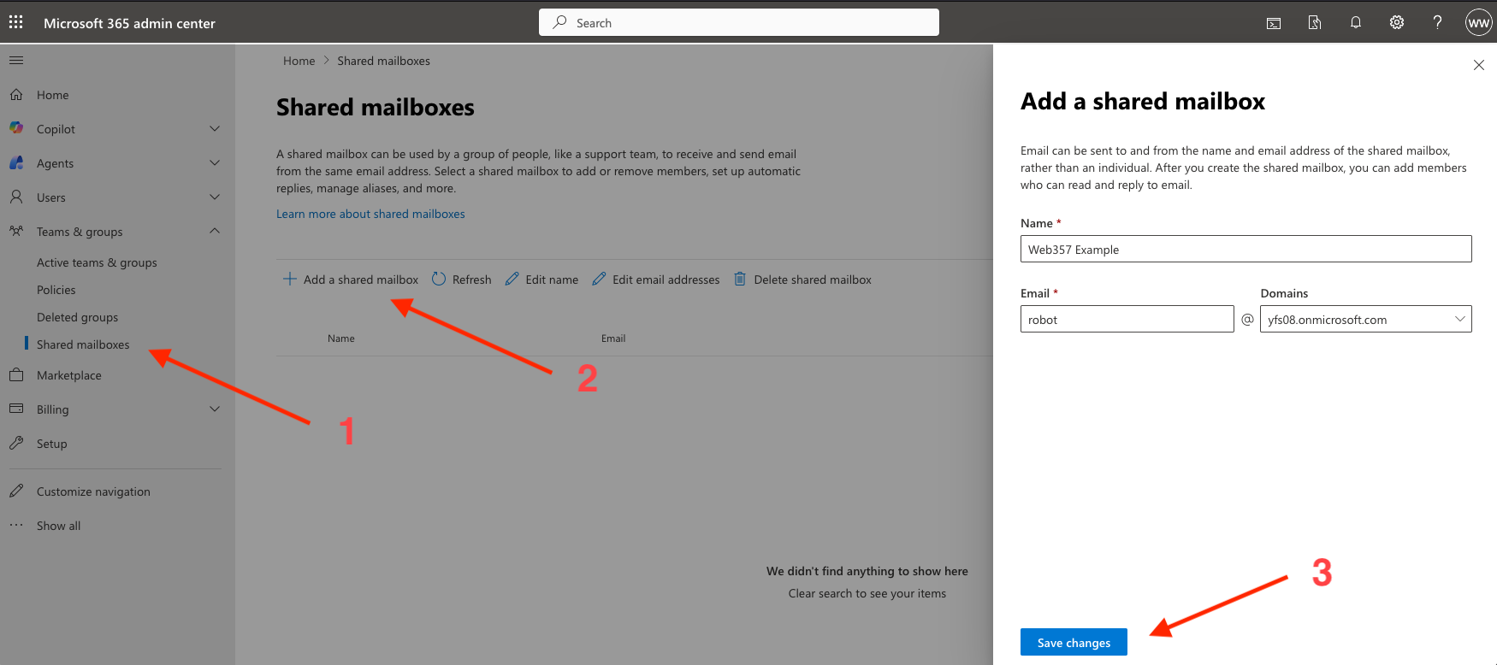The height and width of the screenshot is (665, 1497).
Task: Click the Refresh circular arrow icon
Action: coord(439,279)
